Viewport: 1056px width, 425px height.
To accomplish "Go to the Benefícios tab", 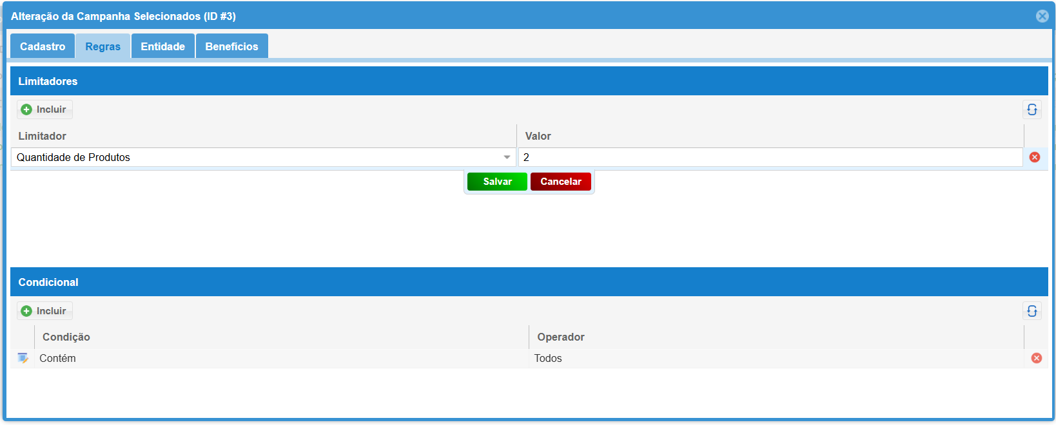I will pyautogui.click(x=231, y=46).
